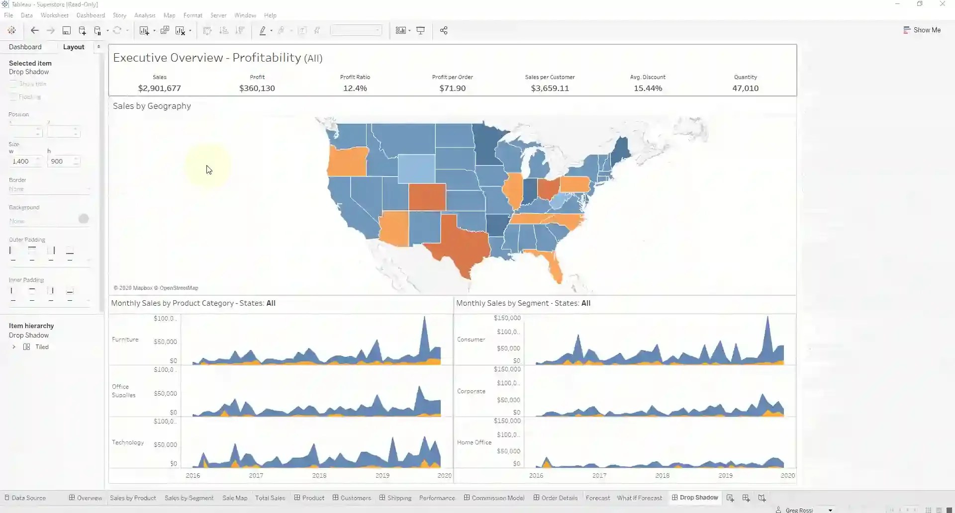This screenshot has width=955, height=513.
Task: Open the Save icon to save workbook
Action: [x=66, y=30]
